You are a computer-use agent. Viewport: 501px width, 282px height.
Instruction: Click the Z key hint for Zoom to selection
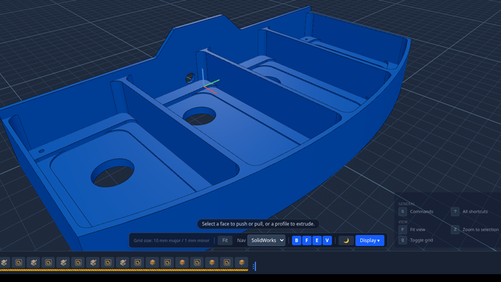point(455,230)
